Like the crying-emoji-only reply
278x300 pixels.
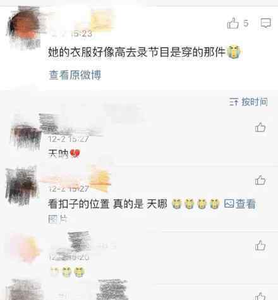pyautogui.click(x=260, y=246)
